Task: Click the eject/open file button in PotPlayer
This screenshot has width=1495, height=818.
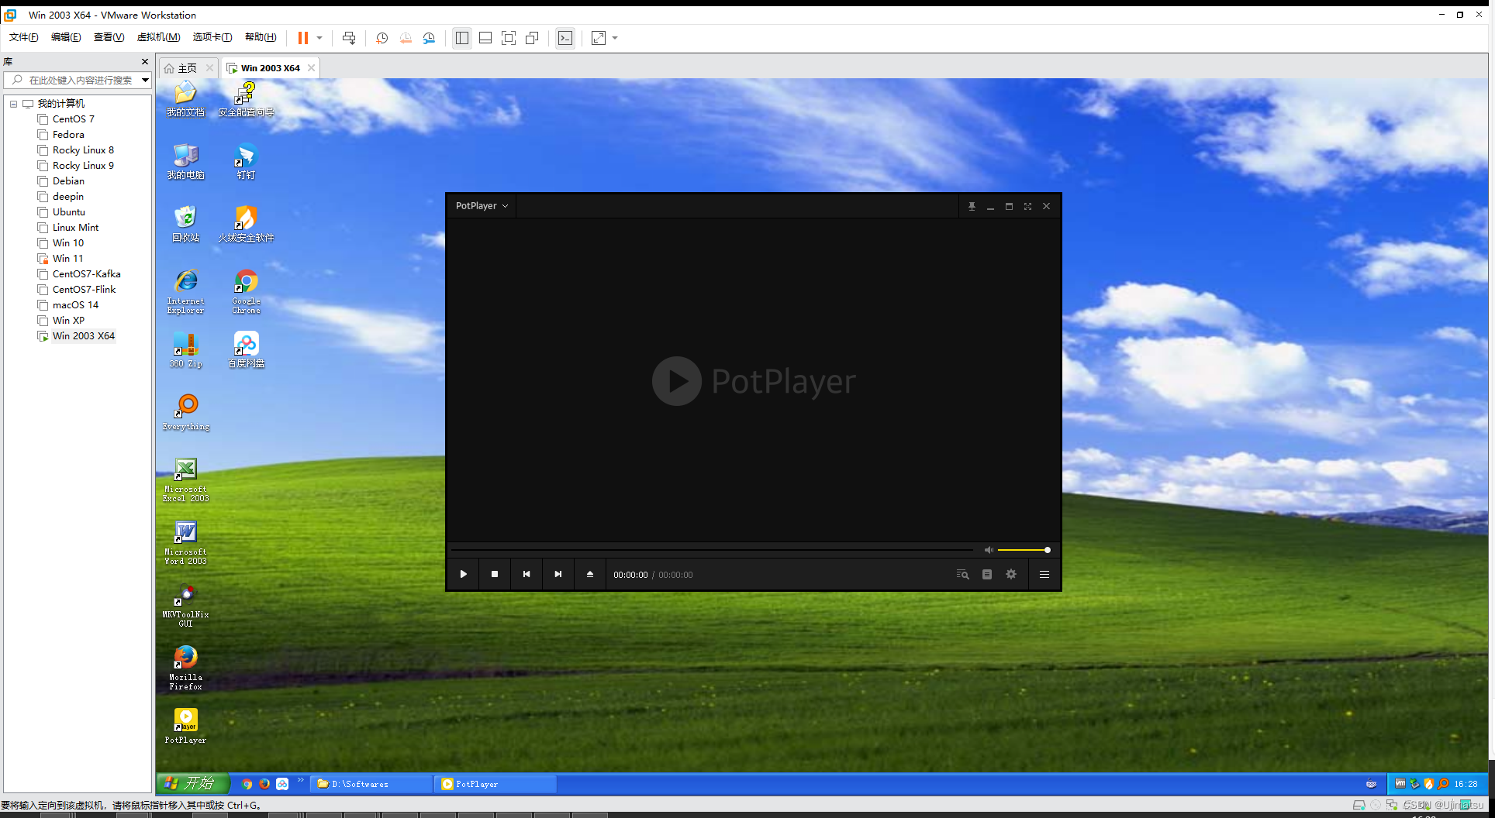Action: (x=590, y=574)
